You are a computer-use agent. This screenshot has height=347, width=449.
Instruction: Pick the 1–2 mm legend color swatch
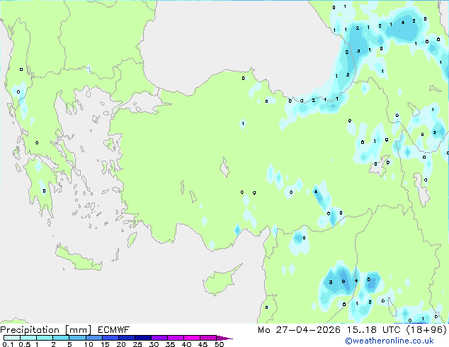45,338
